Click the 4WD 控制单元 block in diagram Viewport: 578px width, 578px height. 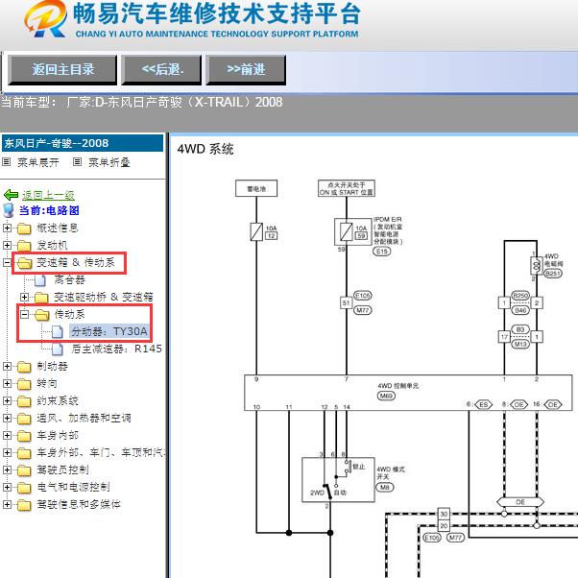pos(408,393)
